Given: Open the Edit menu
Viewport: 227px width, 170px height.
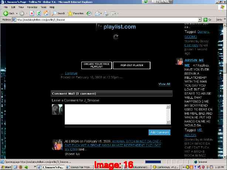Looking at the screenshot, I should (13, 7).
